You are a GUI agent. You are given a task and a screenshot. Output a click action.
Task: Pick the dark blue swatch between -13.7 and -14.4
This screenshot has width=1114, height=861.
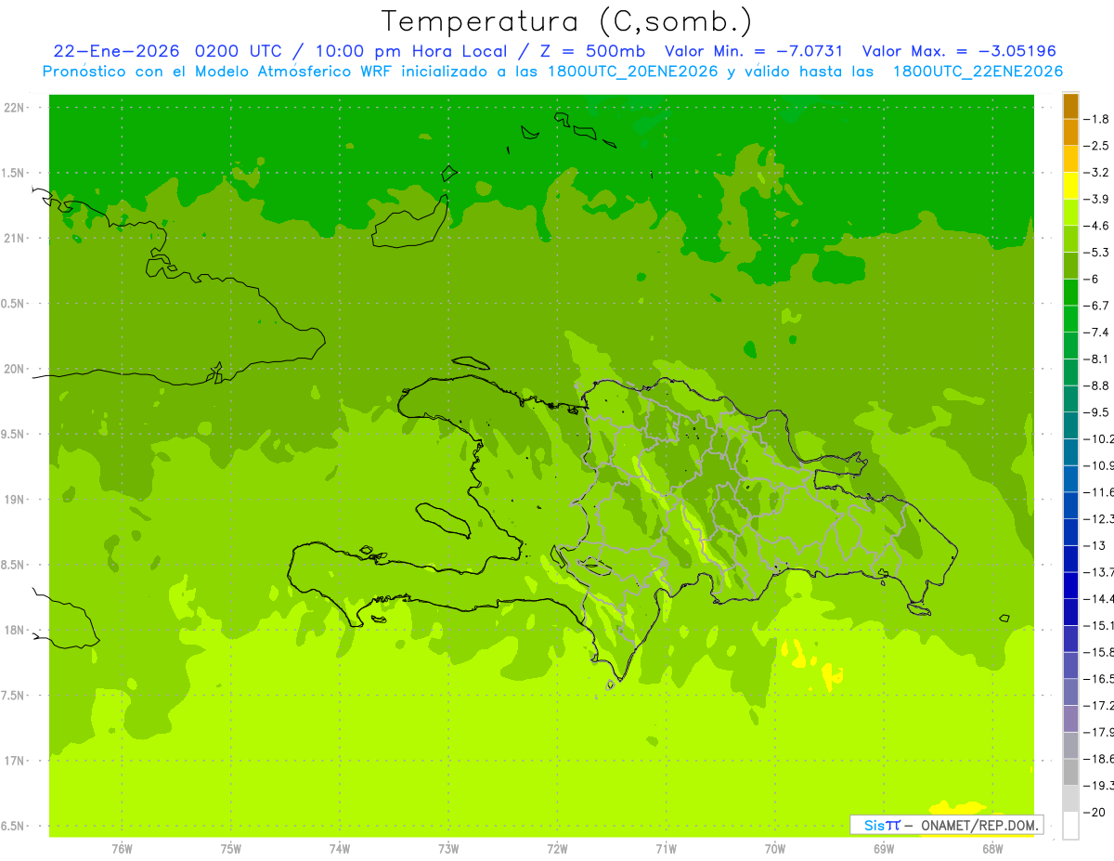1070,585
